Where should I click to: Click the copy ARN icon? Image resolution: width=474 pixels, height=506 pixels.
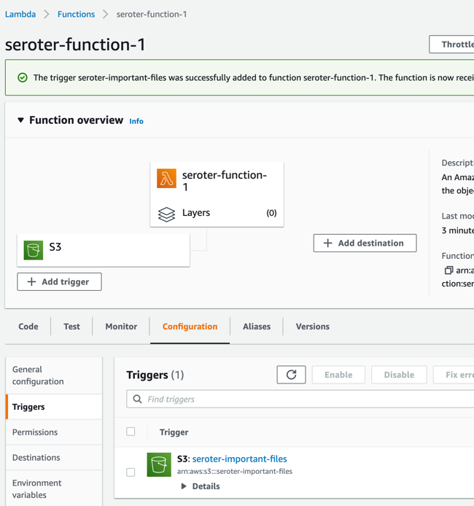(x=448, y=270)
